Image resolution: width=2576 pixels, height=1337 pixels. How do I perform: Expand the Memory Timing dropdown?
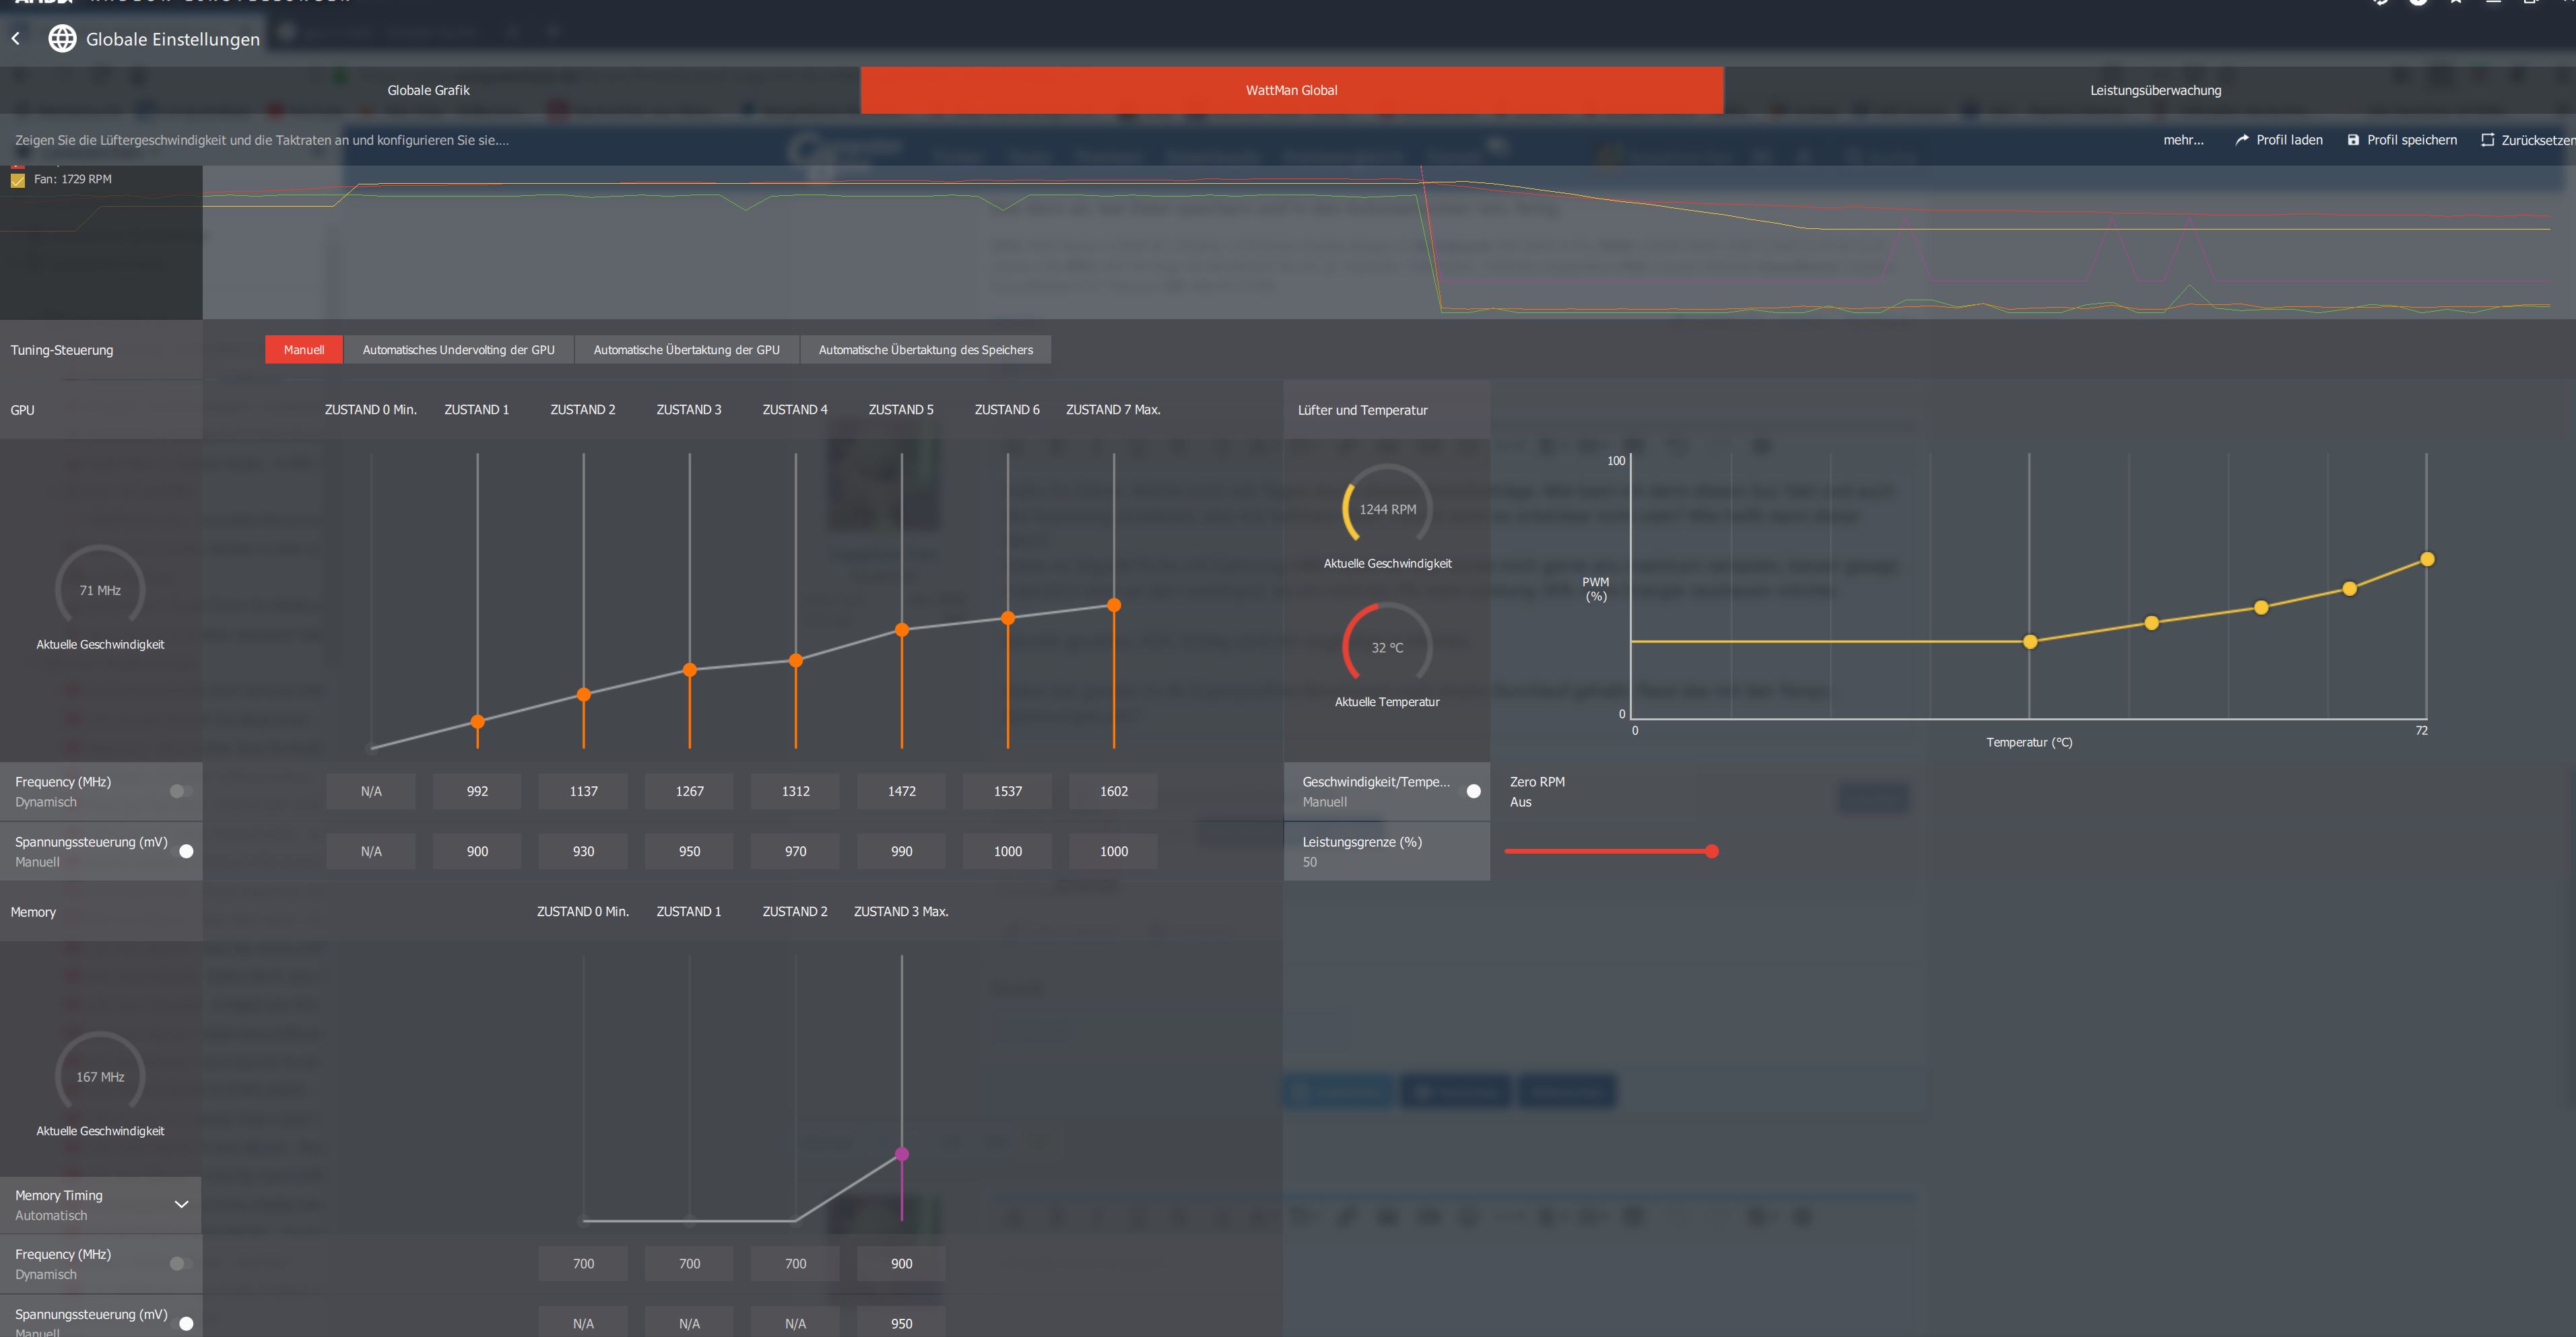click(181, 1204)
